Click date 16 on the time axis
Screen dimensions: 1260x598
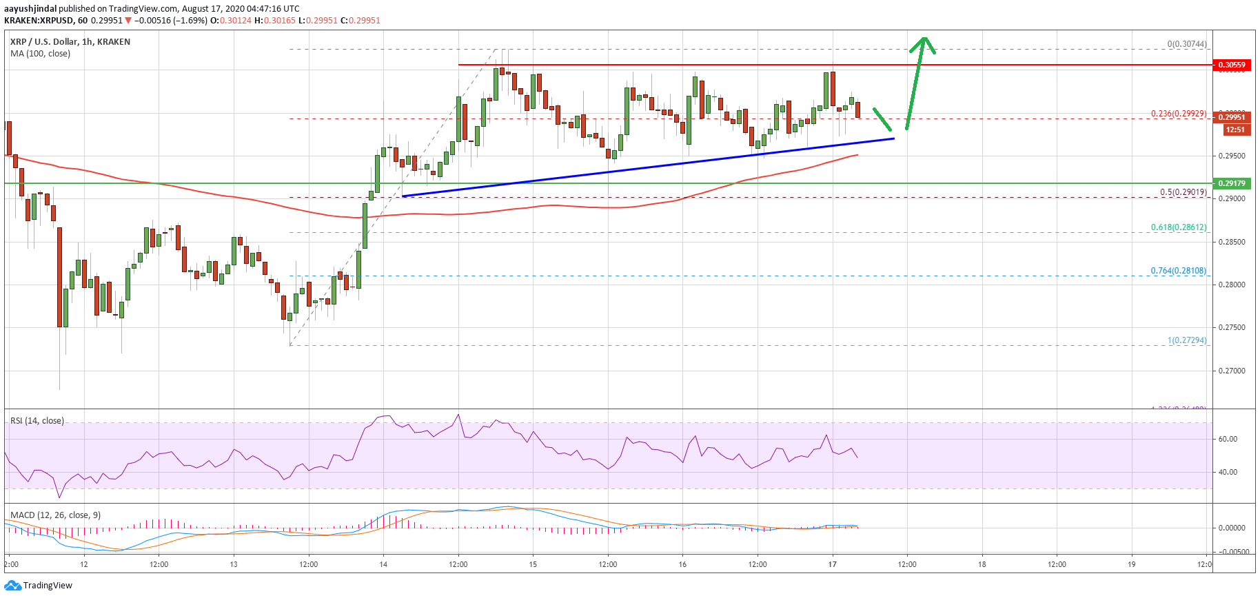tap(682, 564)
